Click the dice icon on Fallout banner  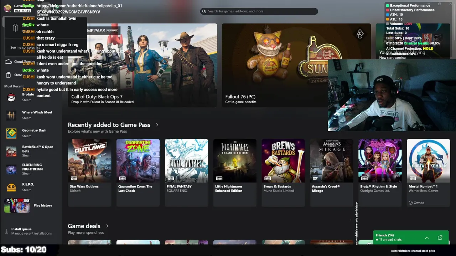point(360,34)
